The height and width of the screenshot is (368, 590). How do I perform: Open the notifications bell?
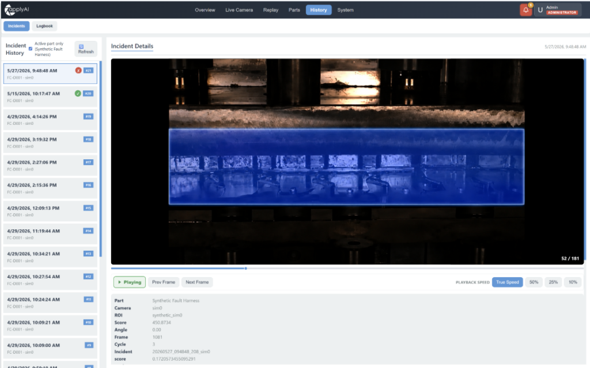[525, 10]
